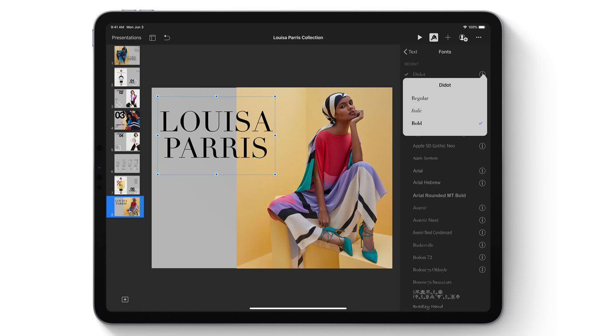Image resolution: width=598 pixels, height=336 pixels.
Task: Select the Arial font
Action: click(x=418, y=171)
